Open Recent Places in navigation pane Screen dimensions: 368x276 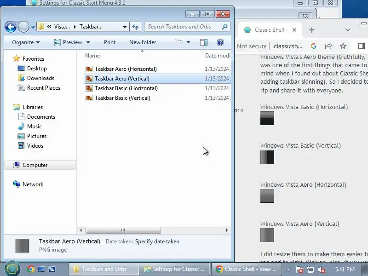coord(44,88)
